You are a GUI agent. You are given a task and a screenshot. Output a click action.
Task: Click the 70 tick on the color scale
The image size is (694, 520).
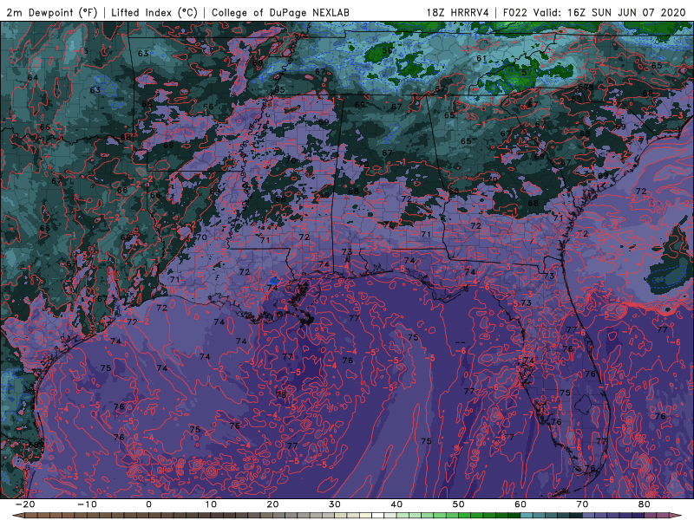click(x=582, y=504)
